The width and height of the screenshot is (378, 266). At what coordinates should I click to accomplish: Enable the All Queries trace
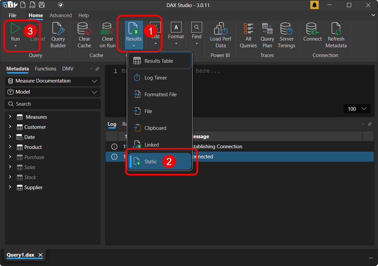(x=248, y=35)
